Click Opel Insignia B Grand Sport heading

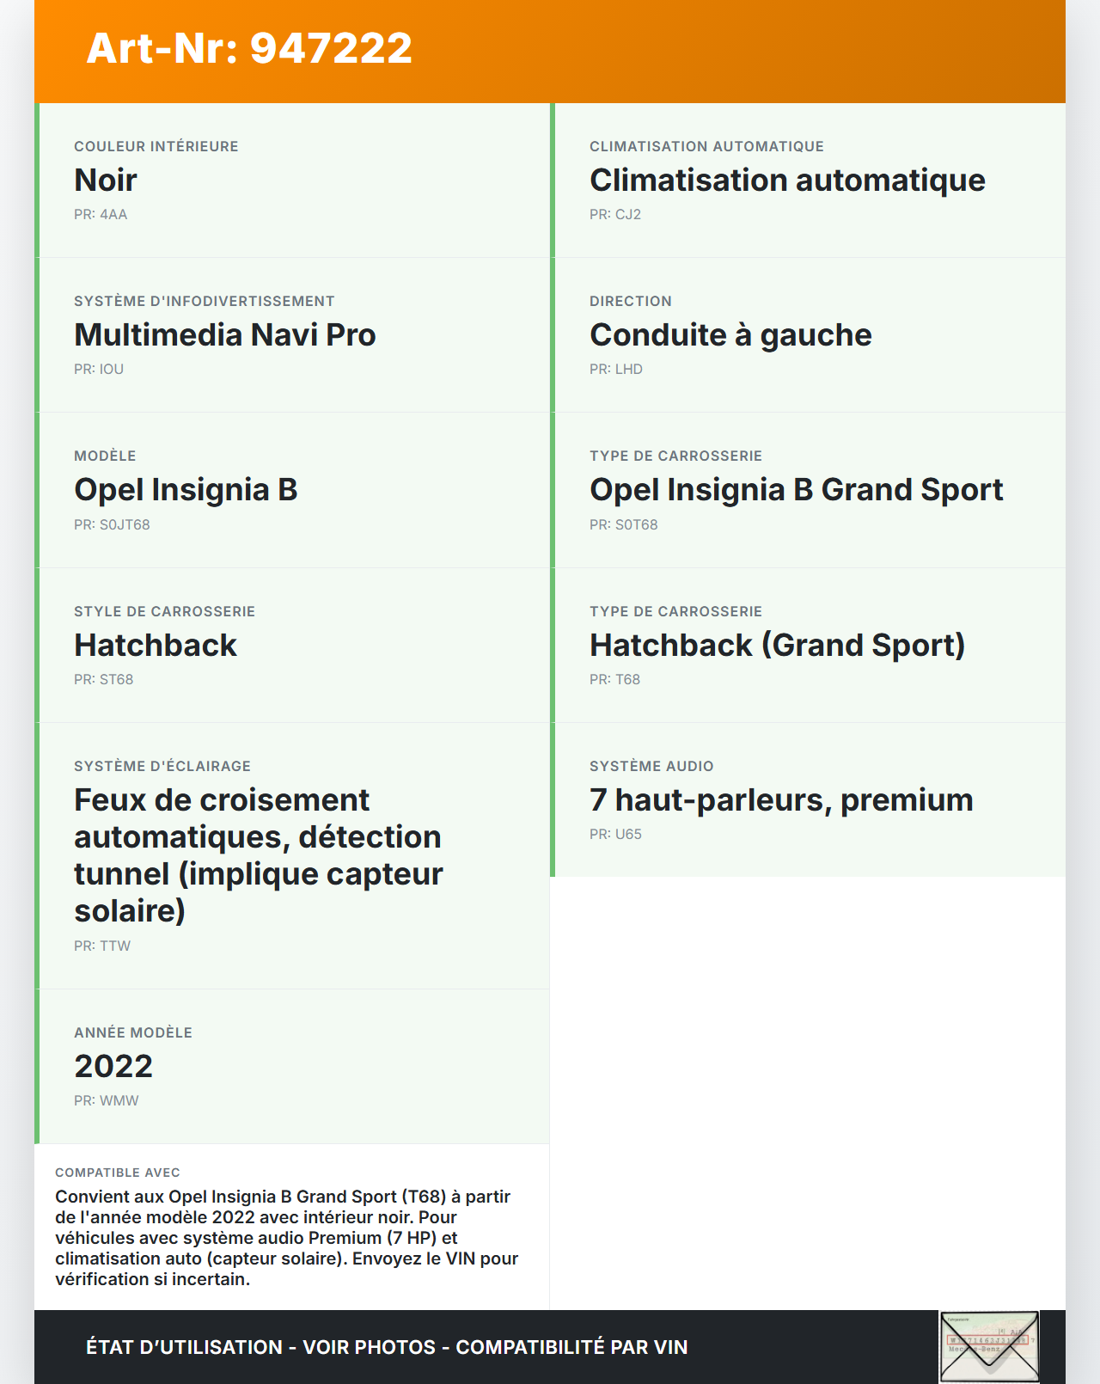796,490
